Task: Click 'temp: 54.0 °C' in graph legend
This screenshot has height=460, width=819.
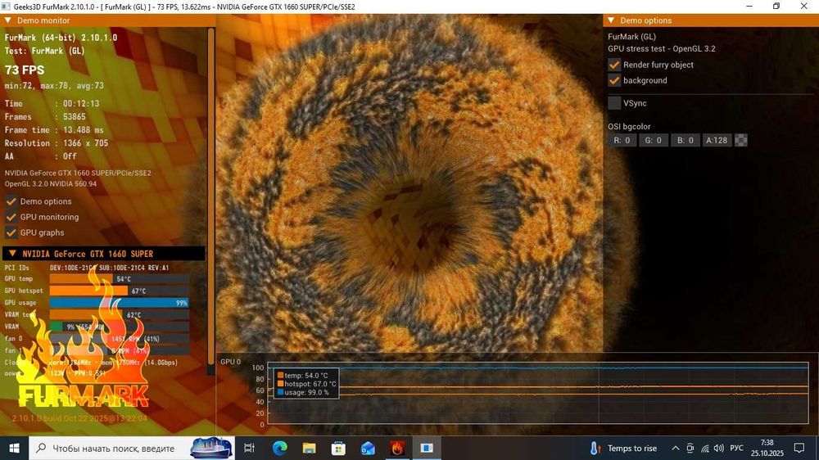Action: click(306, 376)
